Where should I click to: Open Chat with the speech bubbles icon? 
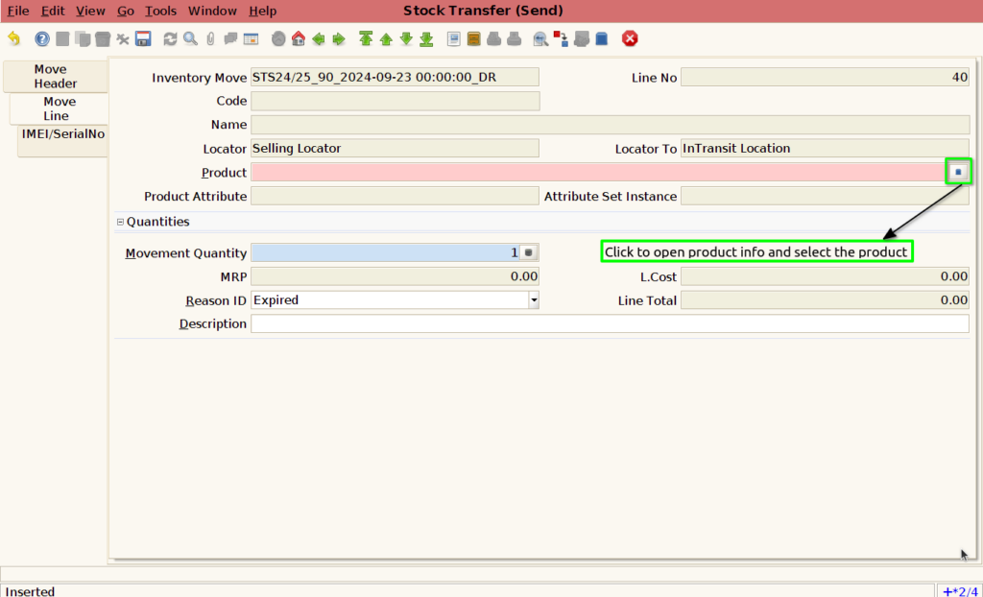click(230, 39)
